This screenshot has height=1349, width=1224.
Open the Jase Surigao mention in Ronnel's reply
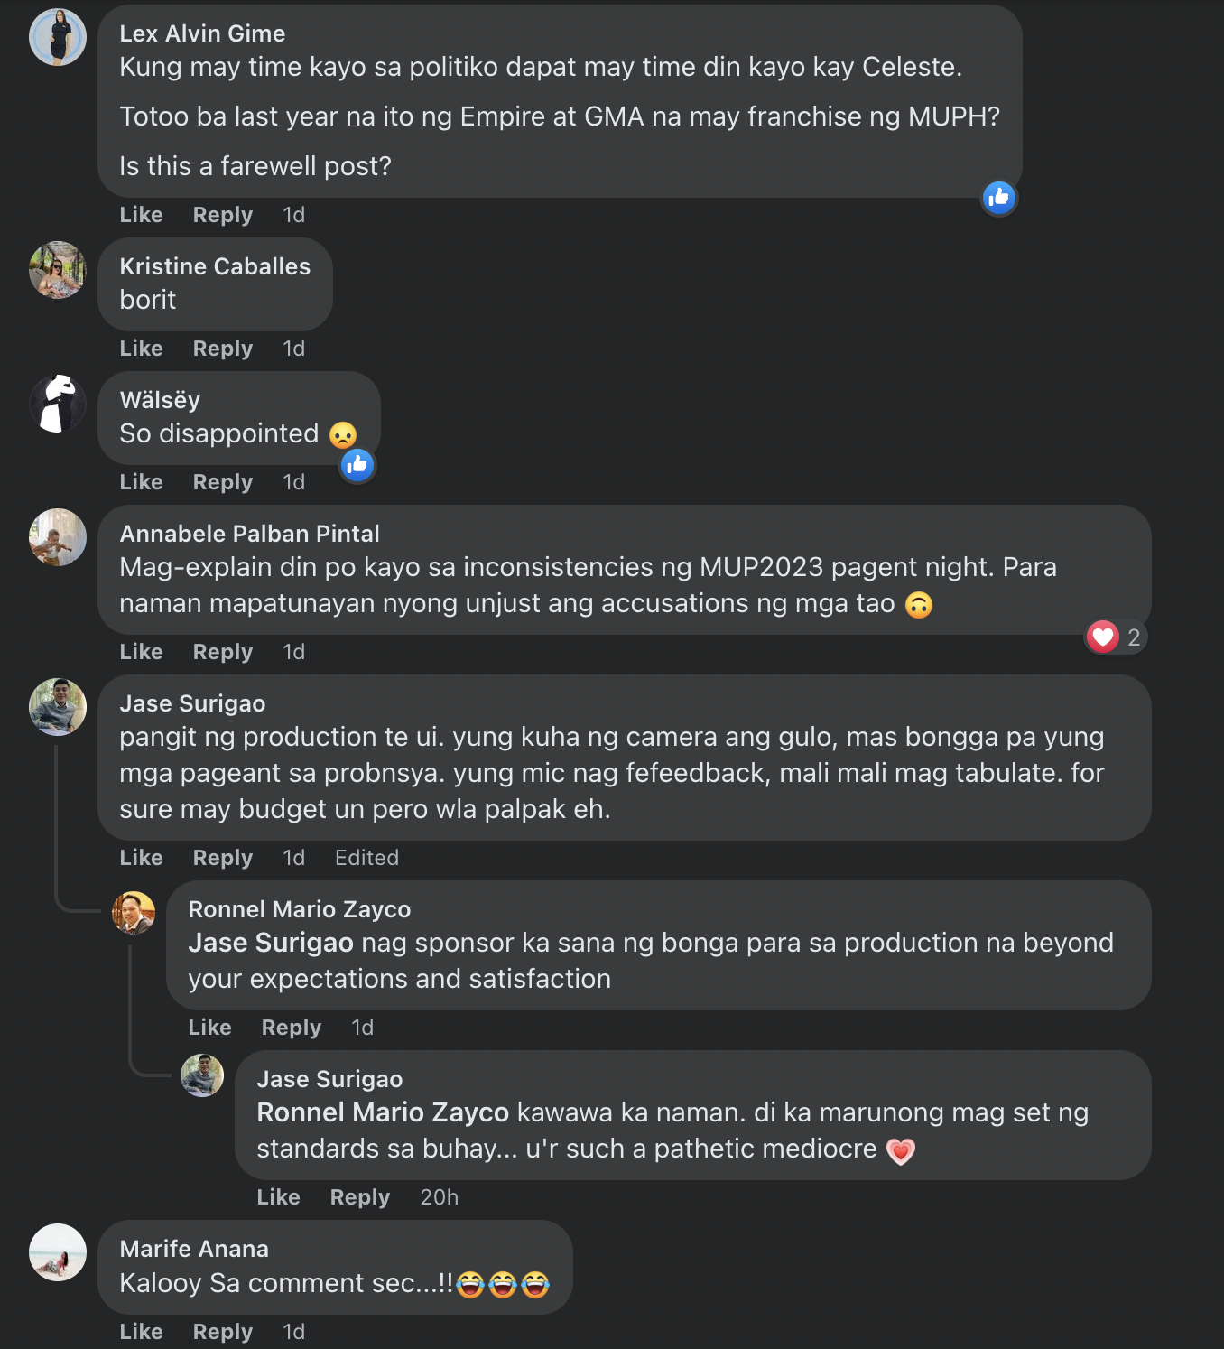tap(271, 943)
